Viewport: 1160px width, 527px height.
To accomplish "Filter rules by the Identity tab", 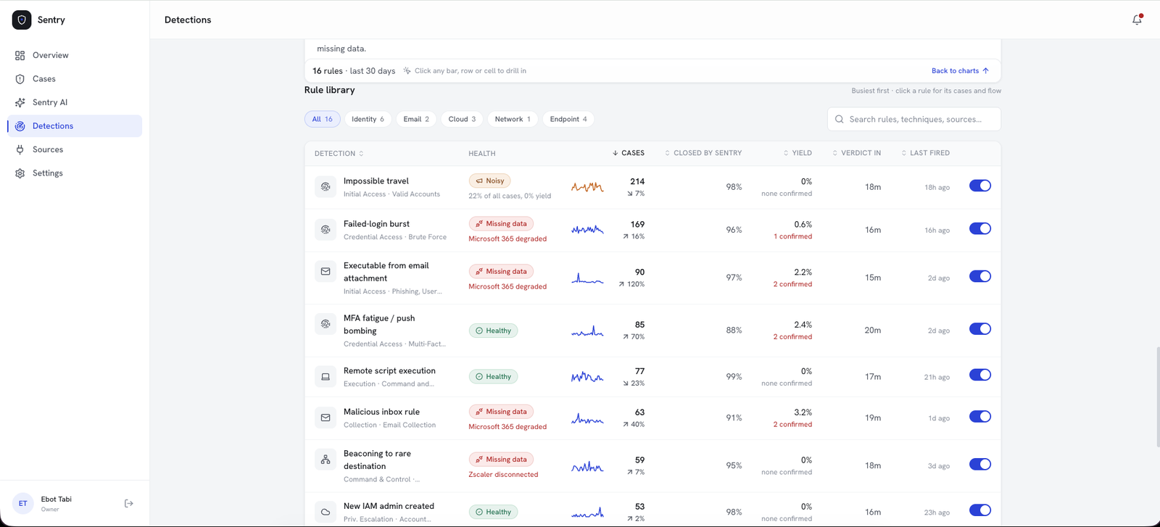I will click(368, 119).
